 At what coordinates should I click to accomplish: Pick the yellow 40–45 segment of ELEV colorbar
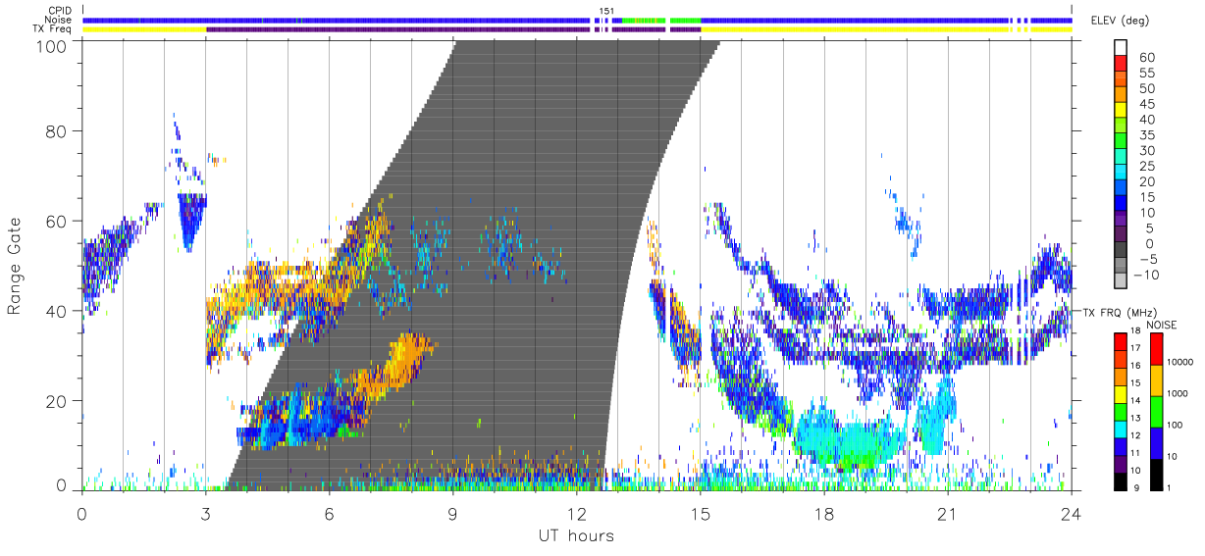point(1121,111)
